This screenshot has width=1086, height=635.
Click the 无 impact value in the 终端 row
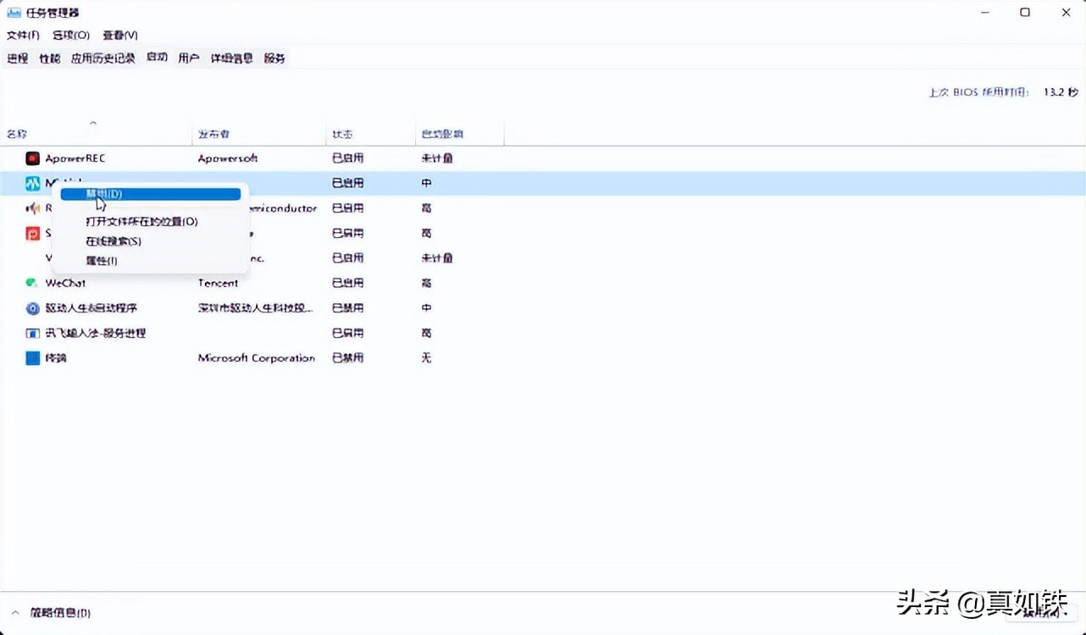click(x=426, y=358)
